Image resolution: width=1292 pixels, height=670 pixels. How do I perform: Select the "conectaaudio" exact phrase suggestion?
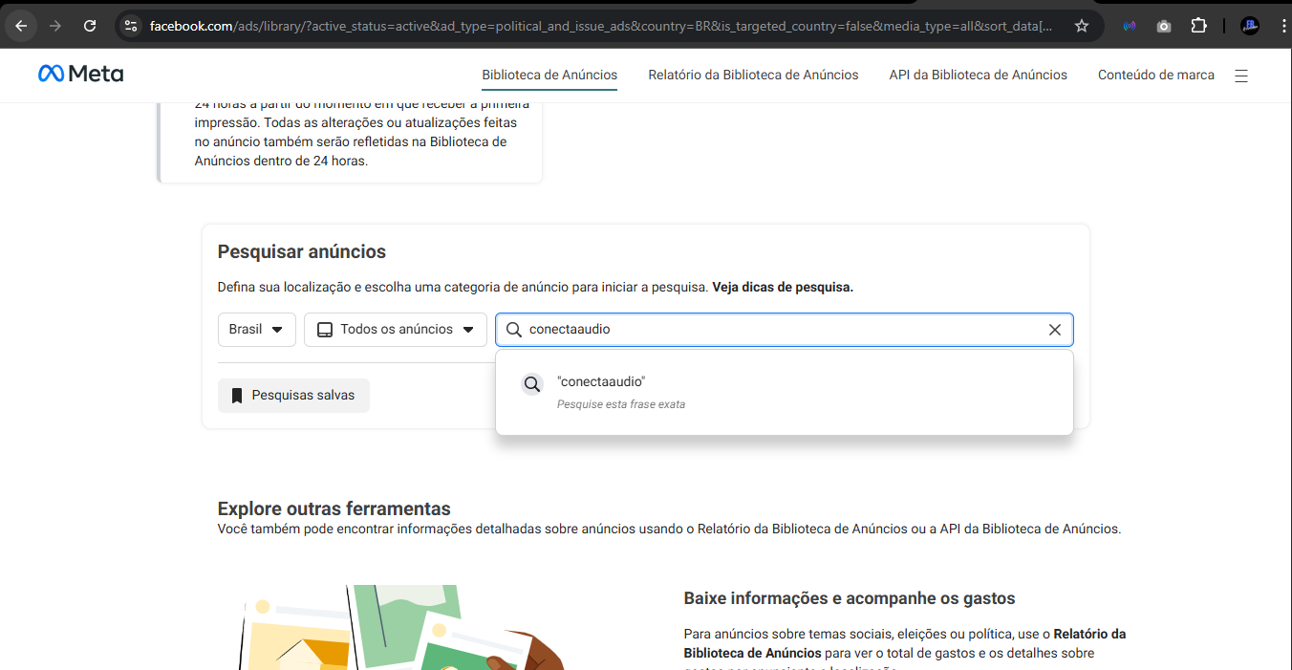(x=785, y=393)
